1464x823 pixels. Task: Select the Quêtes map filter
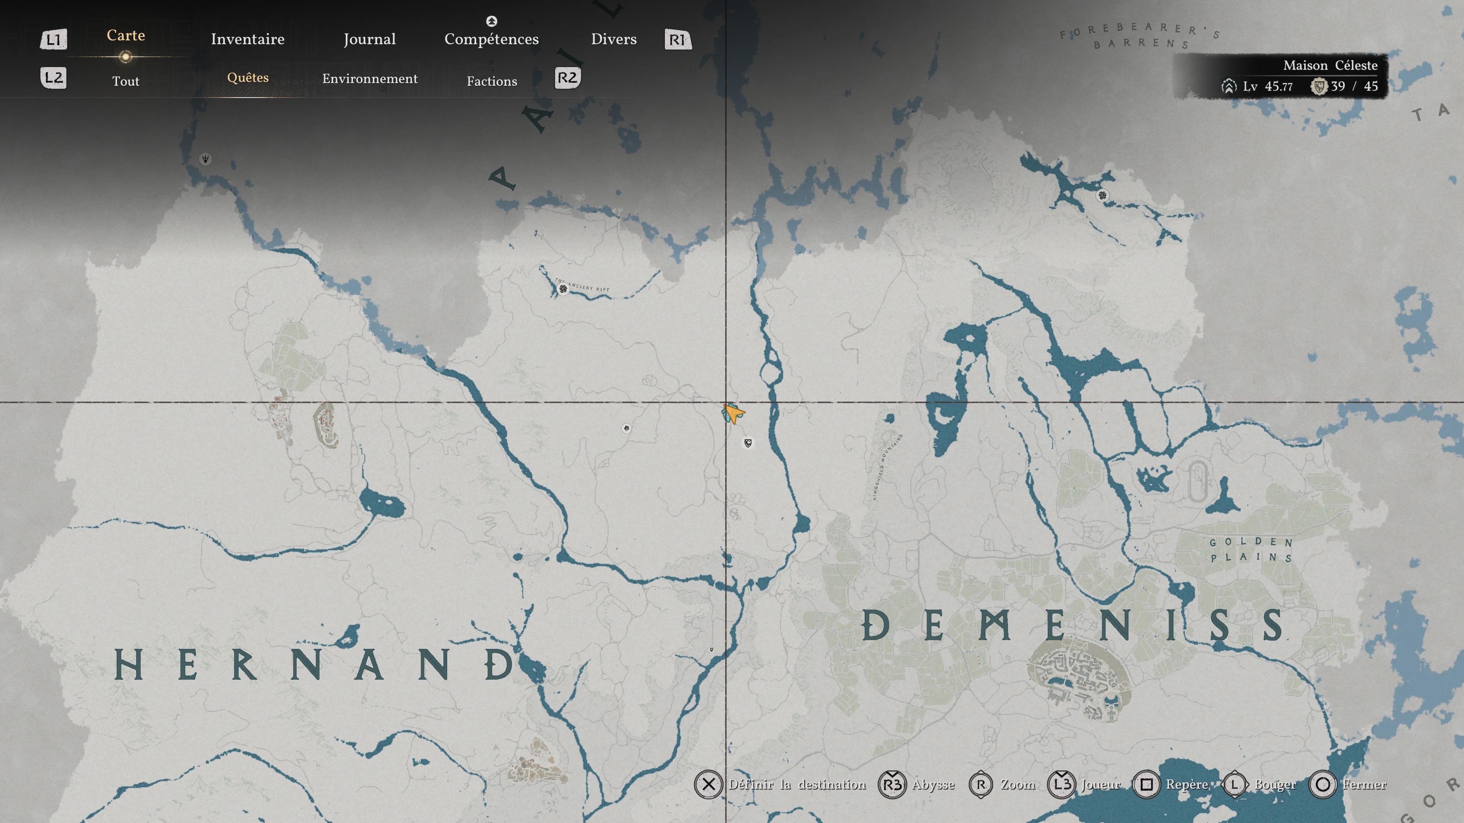click(248, 78)
